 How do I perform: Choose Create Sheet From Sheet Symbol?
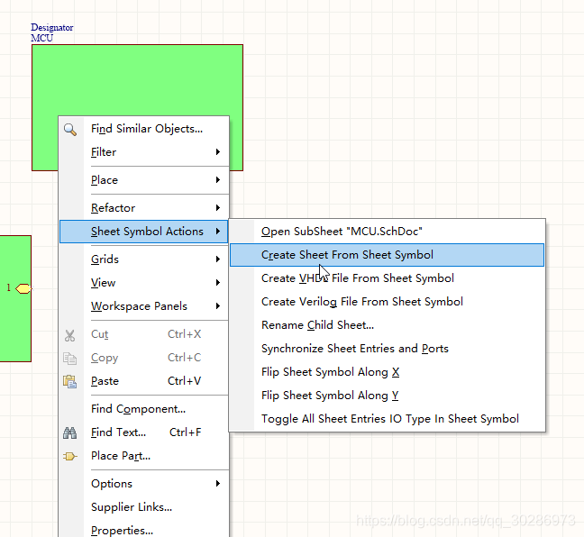(x=387, y=255)
